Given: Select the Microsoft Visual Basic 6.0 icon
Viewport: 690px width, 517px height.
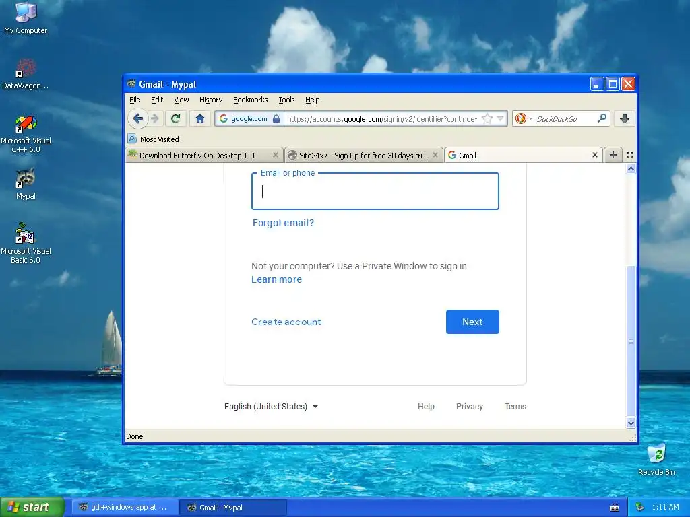Looking at the screenshot, I should [26, 244].
